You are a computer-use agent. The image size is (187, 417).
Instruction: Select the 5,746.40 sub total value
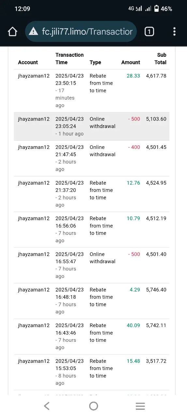pos(156,290)
